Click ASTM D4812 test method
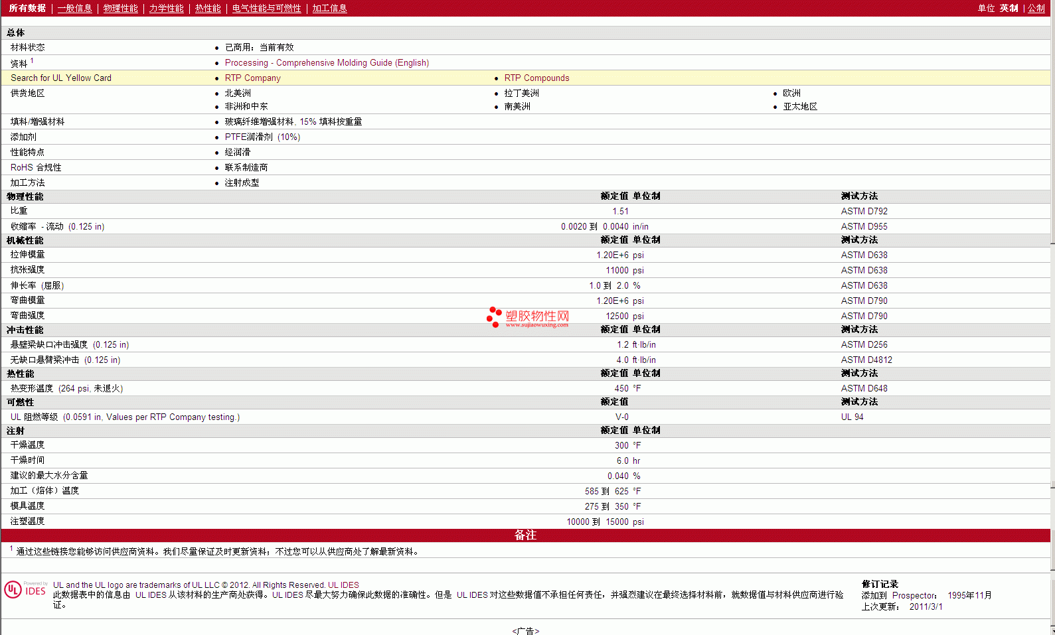The width and height of the screenshot is (1055, 635). 866,360
